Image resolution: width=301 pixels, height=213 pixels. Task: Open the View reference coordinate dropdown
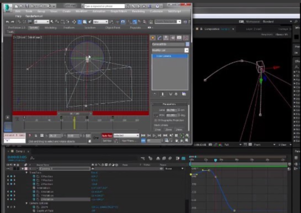point(100,22)
